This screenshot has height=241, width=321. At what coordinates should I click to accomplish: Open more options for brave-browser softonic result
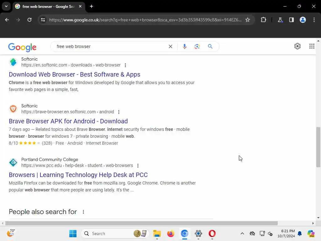119,112
